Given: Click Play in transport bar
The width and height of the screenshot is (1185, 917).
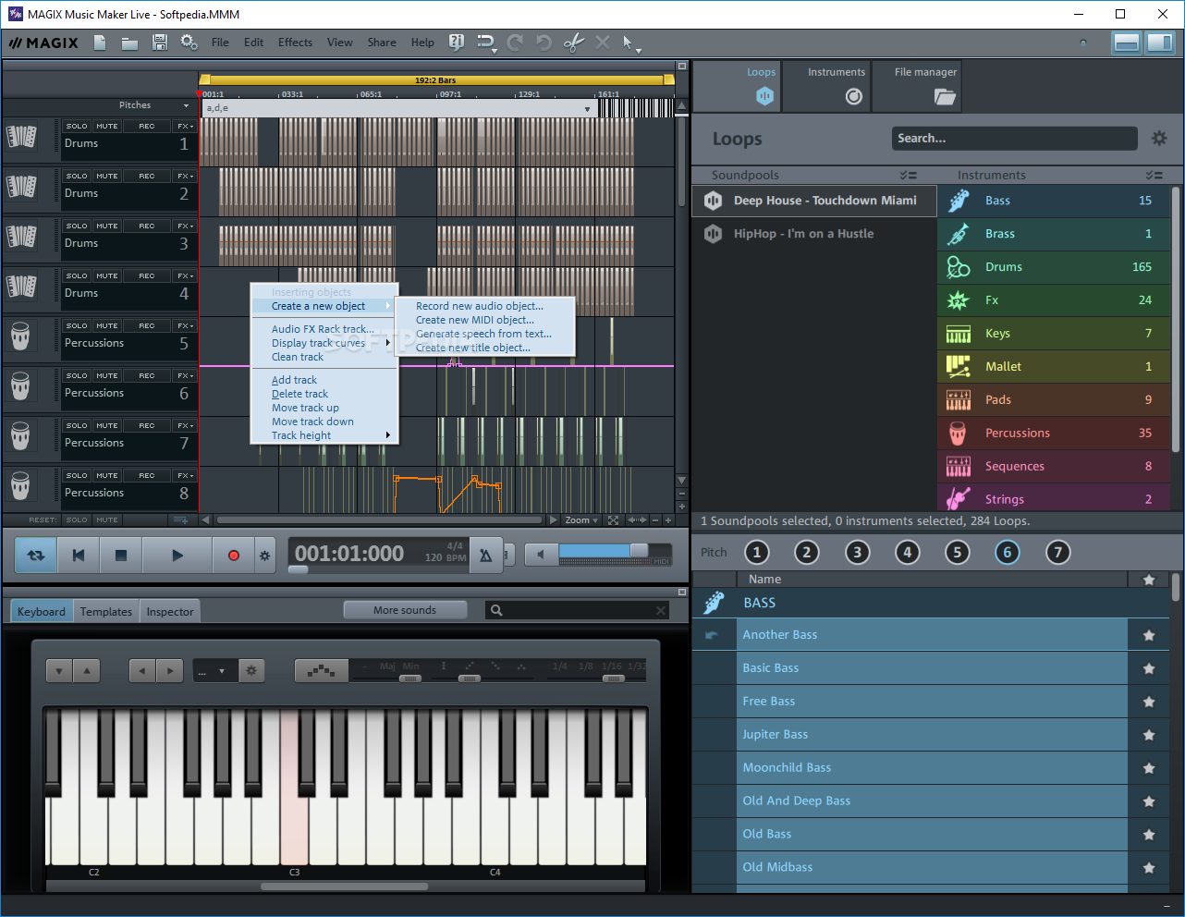Looking at the screenshot, I should click(x=177, y=556).
